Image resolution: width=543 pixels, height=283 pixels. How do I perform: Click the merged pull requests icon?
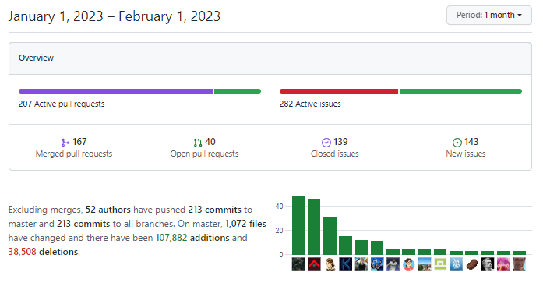(65, 143)
